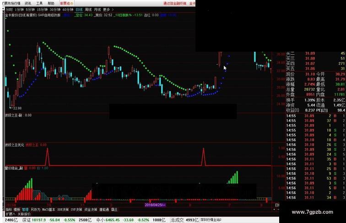346x223 pixels.
Task: Switch chart to 15分钟 period
Action: [x=42, y=10]
